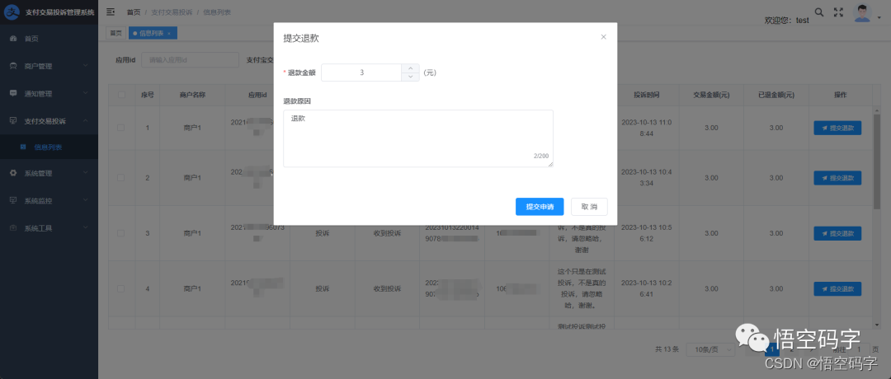Switch to the 信息列表 page tab
This screenshot has height=379, width=891.
[x=153, y=34]
